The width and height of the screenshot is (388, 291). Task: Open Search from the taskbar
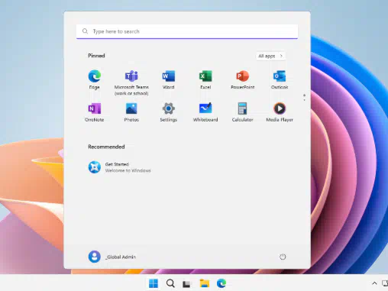click(x=170, y=283)
